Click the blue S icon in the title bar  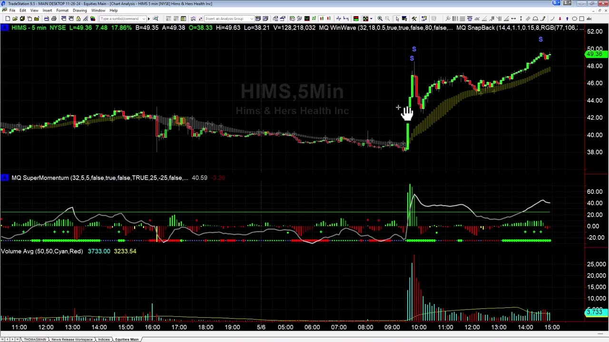556,3
